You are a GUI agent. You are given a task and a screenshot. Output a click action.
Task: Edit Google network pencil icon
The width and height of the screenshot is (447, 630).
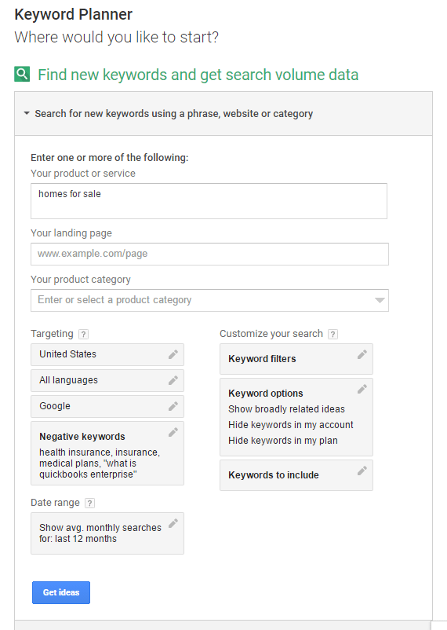point(173,406)
